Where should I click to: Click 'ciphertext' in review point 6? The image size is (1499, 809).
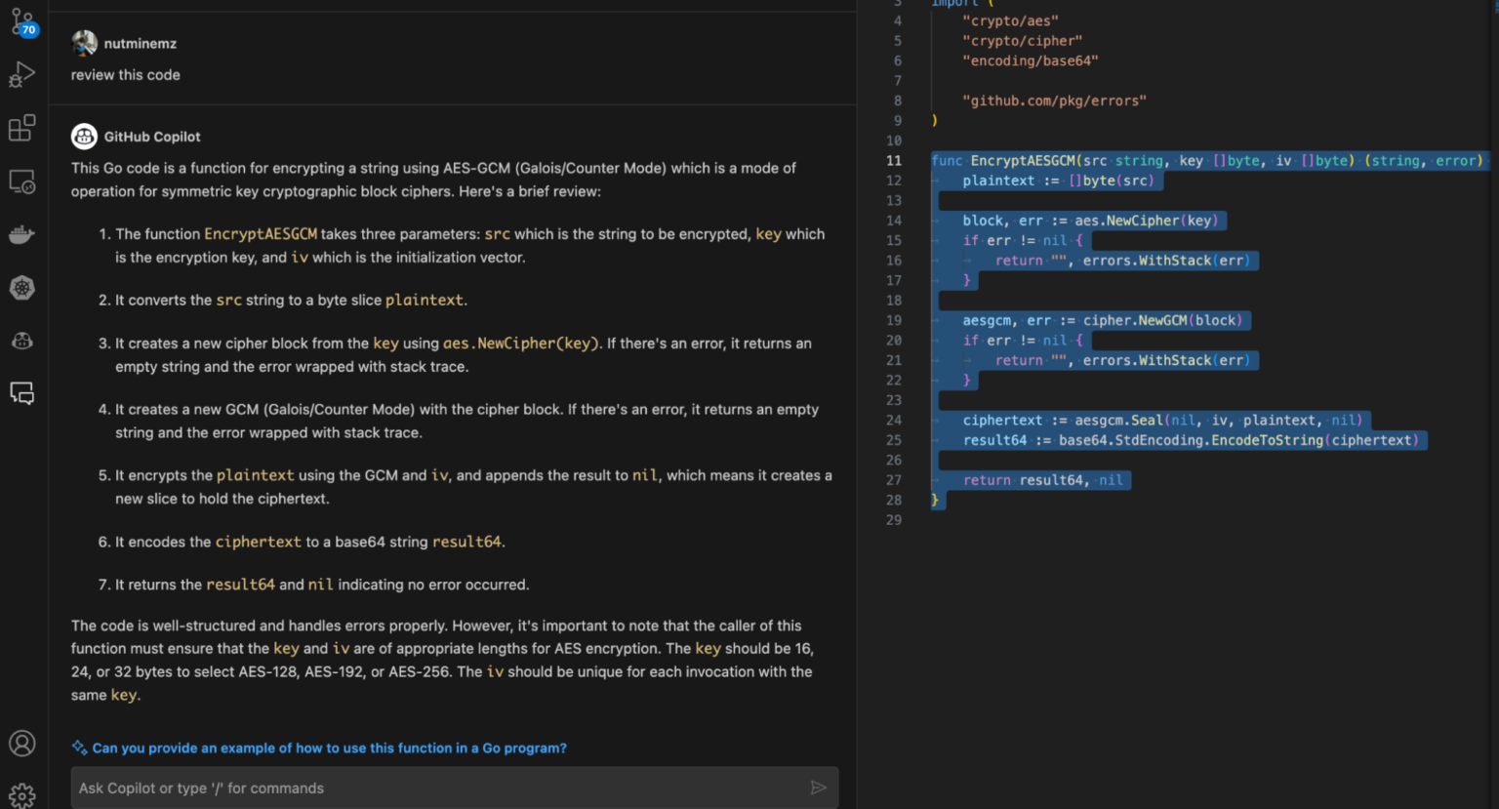tap(259, 542)
